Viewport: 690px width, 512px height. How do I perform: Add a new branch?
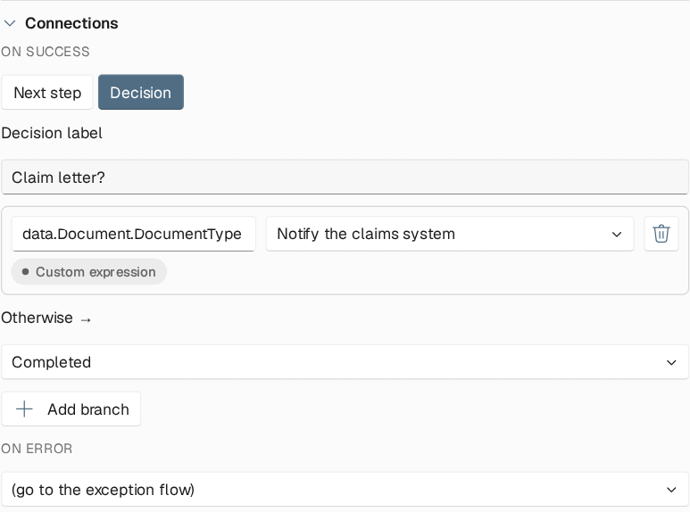(x=71, y=409)
